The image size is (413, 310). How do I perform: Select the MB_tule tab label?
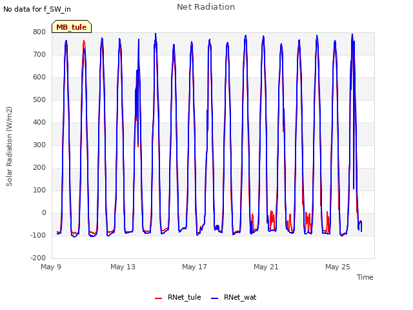[72, 27]
